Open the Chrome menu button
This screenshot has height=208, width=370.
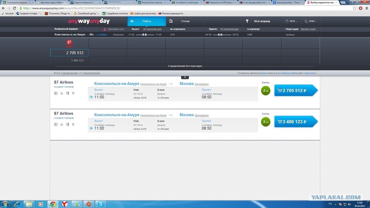pyautogui.click(x=367, y=8)
